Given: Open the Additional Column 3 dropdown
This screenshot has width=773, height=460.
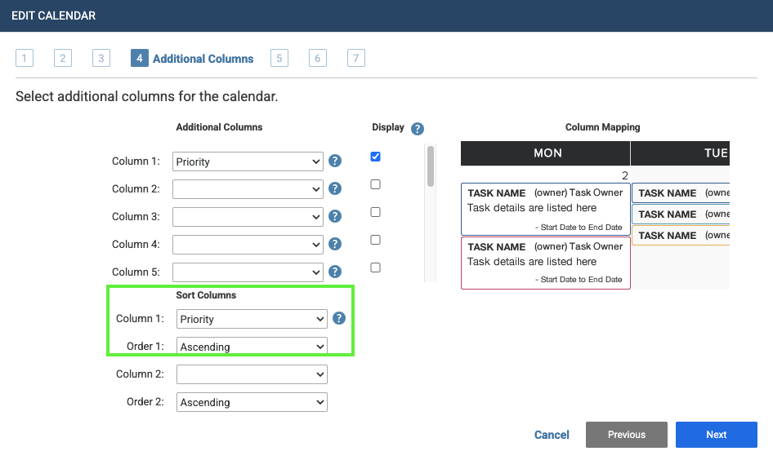Looking at the screenshot, I should pos(248,217).
